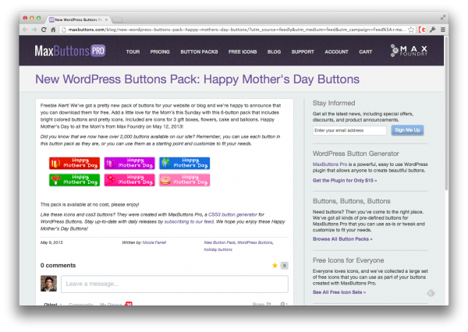
Task: Star this discussion with the yellow star
Action: tap(275, 266)
